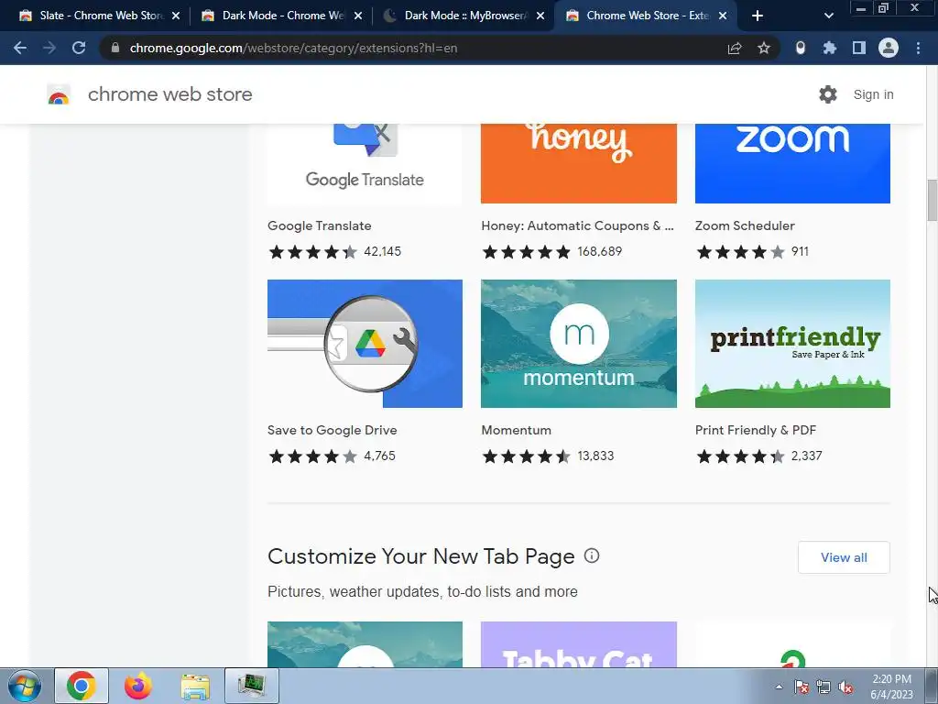Open the Google Translate extension title
Viewport: 938px width, 704px height.
point(320,225)
